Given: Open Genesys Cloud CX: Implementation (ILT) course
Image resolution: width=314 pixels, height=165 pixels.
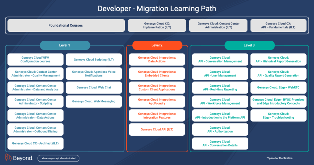Looking at the screenshot, I should (x=157, y=25).
